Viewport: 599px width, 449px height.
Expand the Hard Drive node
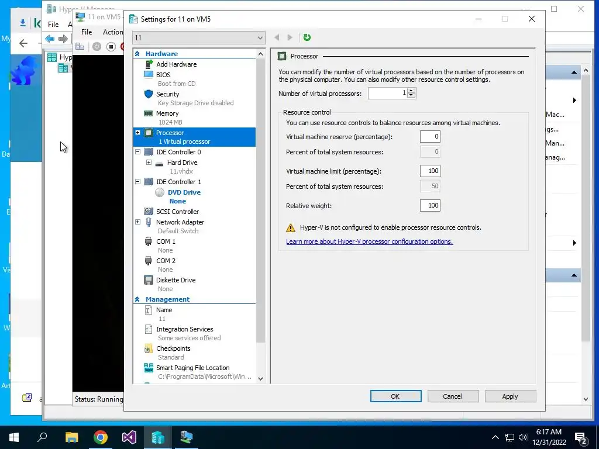(149, 163)
